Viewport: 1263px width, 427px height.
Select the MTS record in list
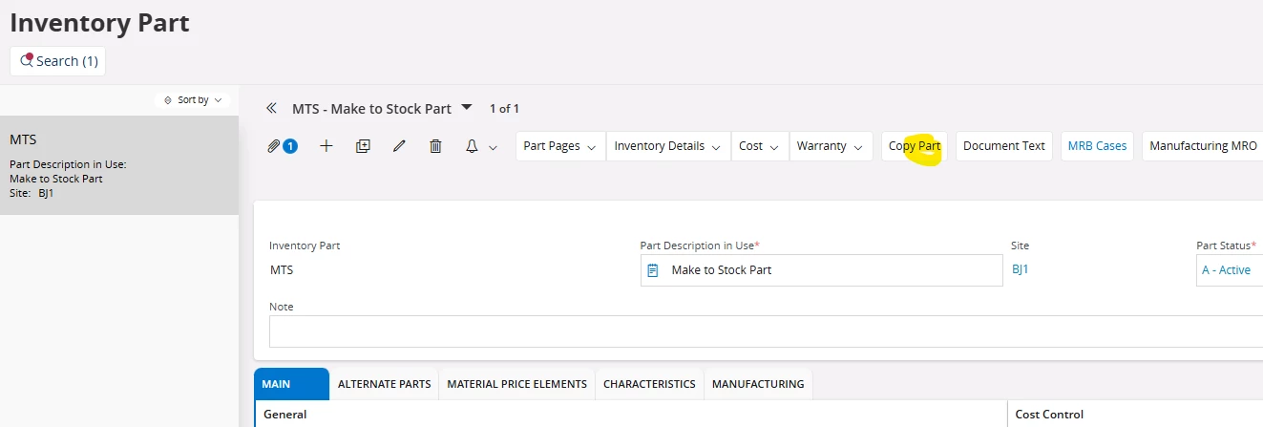click(x=119, y=165)
